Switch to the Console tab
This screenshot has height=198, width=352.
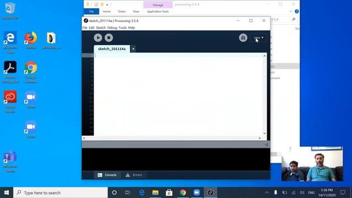107,175
